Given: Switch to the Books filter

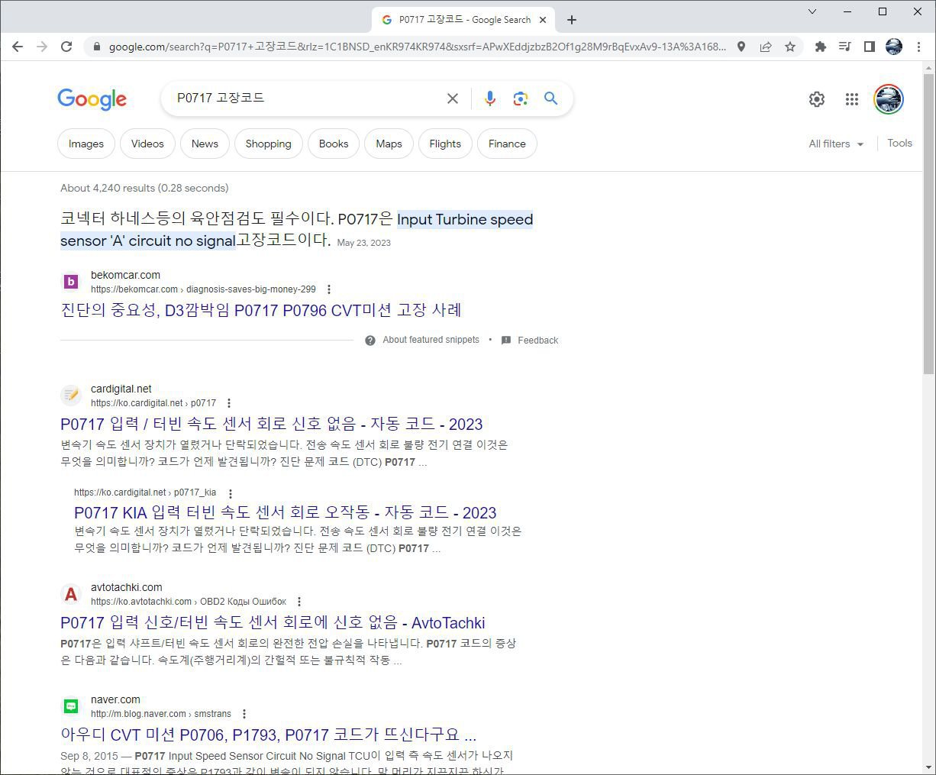Looking at the screenshot, I should tap(334, 144).
